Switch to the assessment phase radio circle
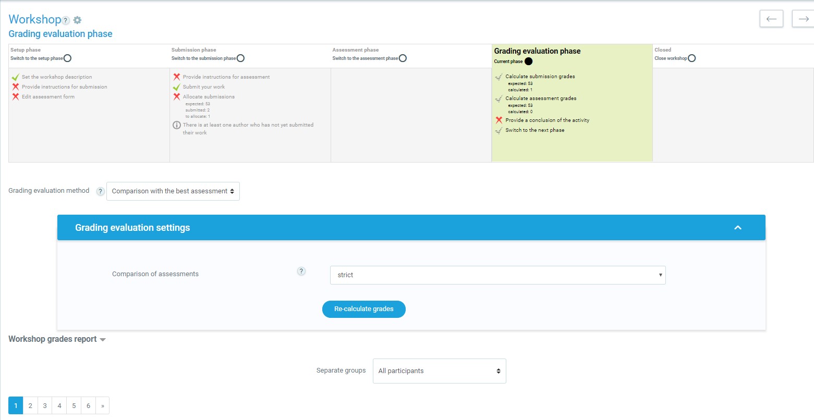 point(403,58)
